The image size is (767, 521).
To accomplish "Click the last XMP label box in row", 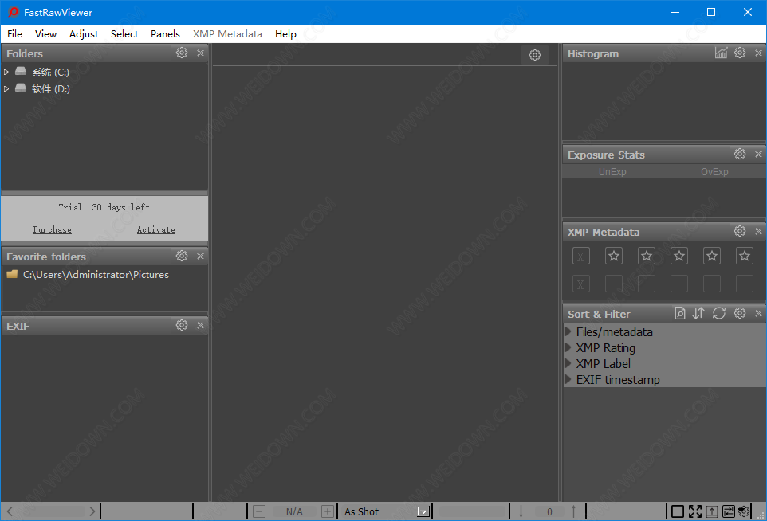I will coord(745,284).
